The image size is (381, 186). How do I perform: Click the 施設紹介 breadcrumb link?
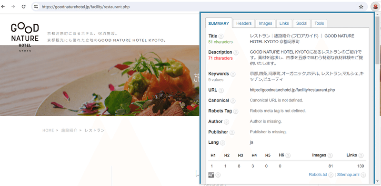[x=69, y=130]
